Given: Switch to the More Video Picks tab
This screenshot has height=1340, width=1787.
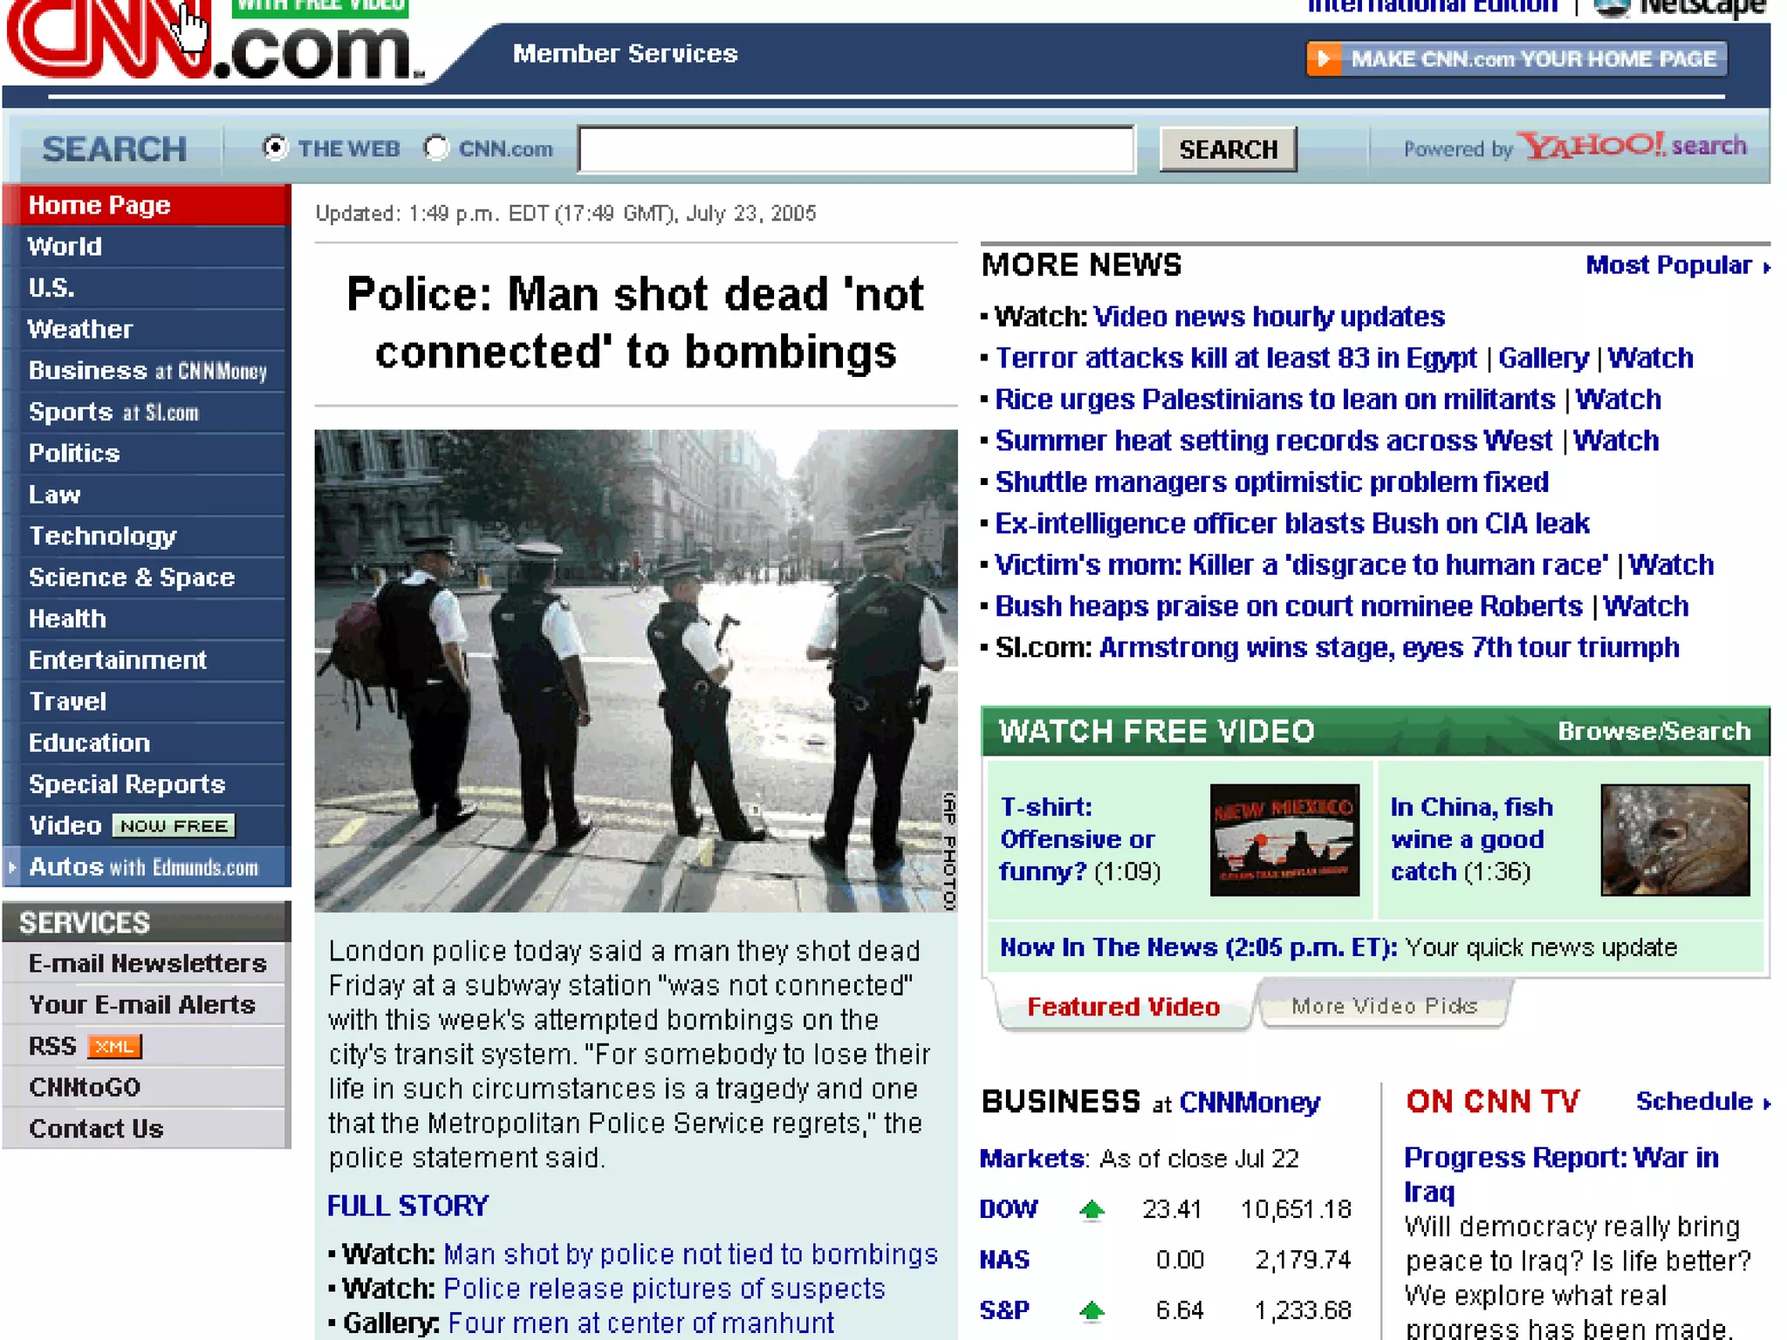Looking at the screenshot, I should (1384, 1007).
